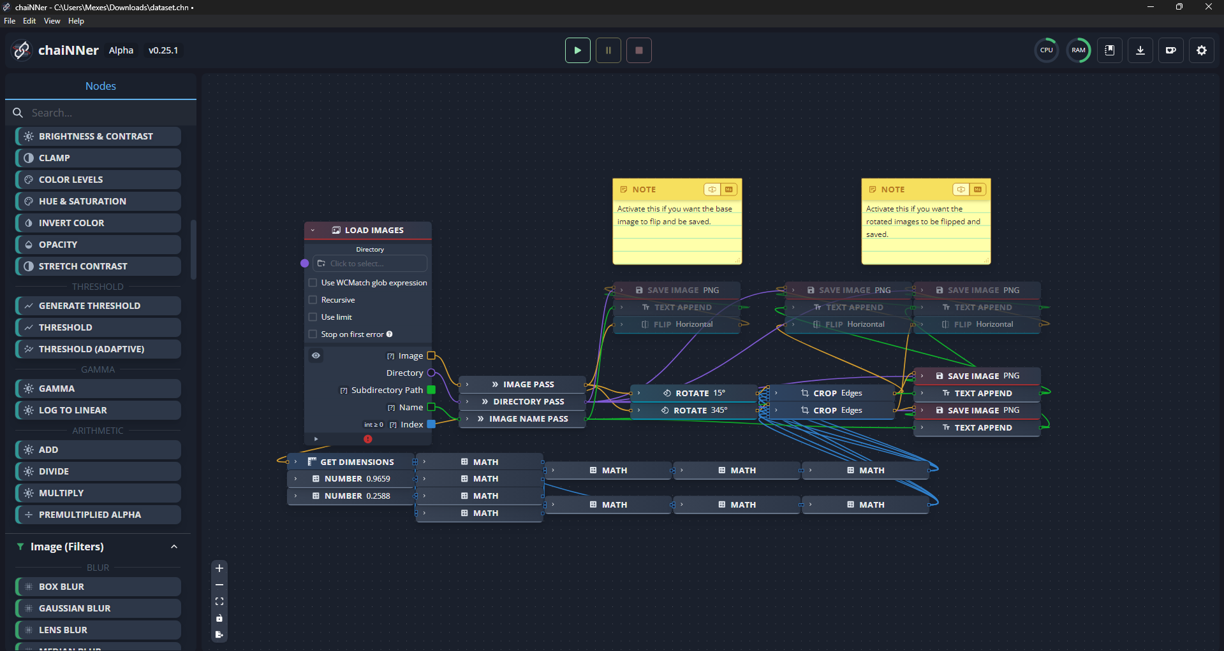The width and height of the screenshot is (1224, 651).
Task: Enable the Recursive checkbox
Action: (x=313, y=300)
